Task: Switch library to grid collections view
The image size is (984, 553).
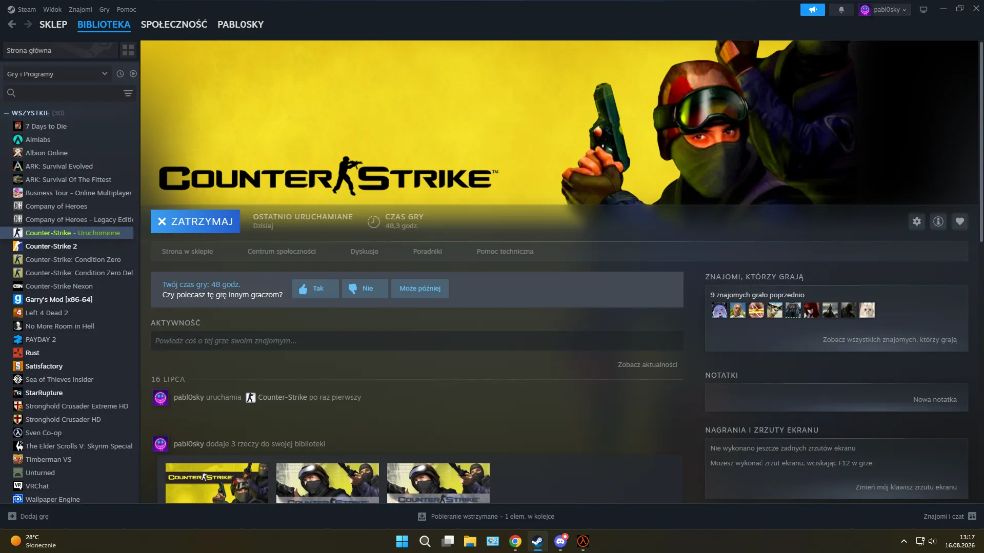Action: [128, 50]
